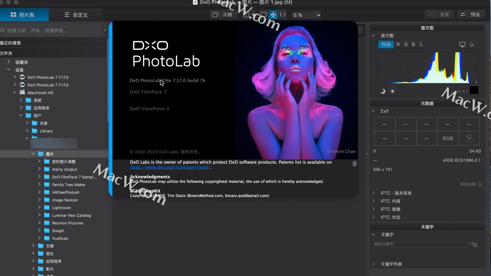Click the keyword hierarchy icon
This screenshot has width=491, height=276.
473,245
